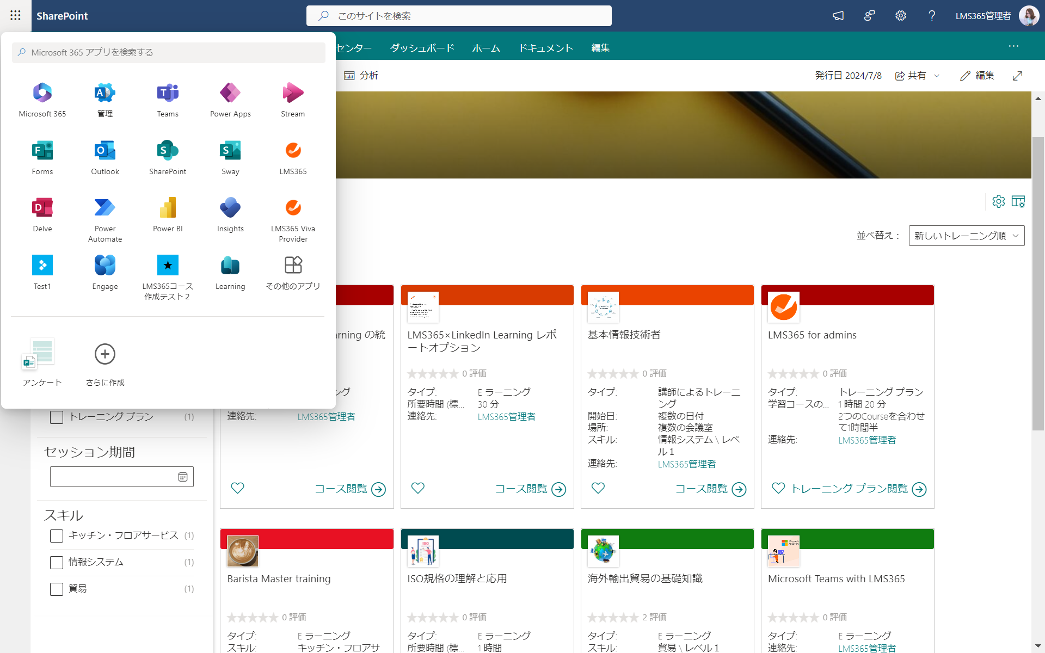The height and width of the screenshot is (653, 1045).
Task: Launch Power BI
Action: [168, 214]
